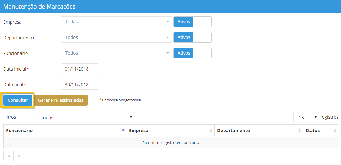Screen dimensions: 341x165
Task: Toggle the Empresa Ativas switch
Action: click(192, 22)
